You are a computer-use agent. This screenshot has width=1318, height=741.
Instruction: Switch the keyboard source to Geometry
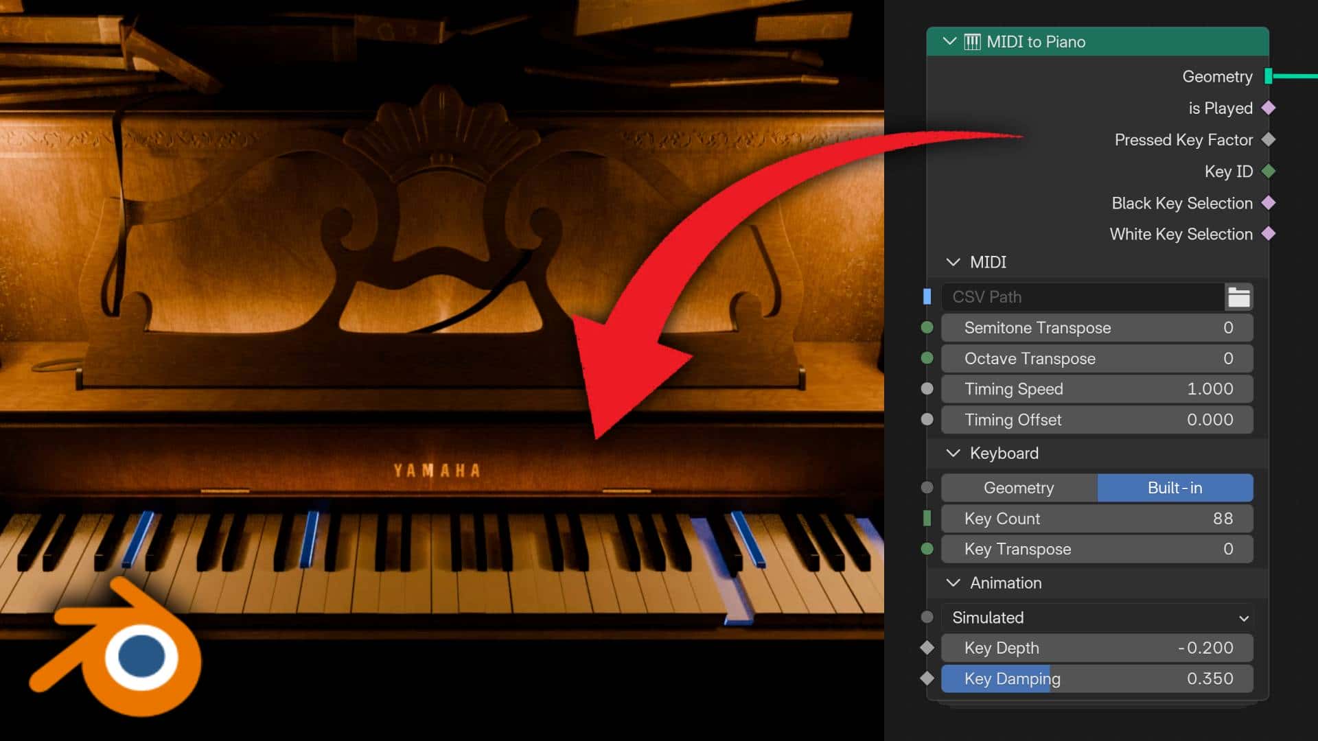point(1018,488)
